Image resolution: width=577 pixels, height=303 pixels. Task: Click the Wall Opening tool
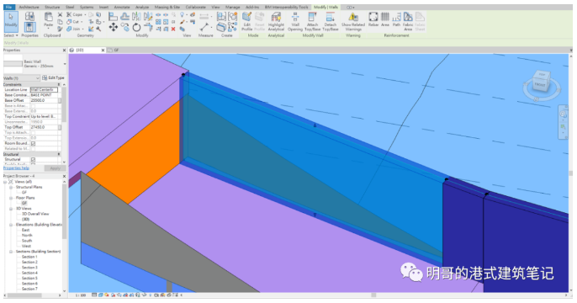coord(295,21)
